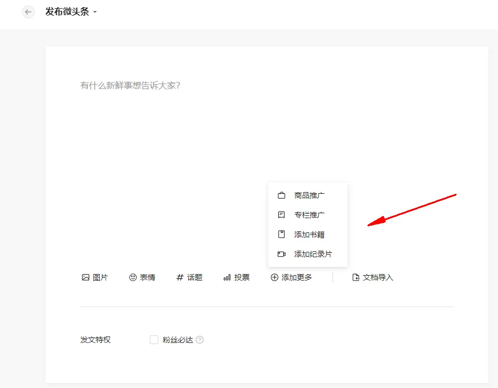This screenshot has height=388, width=498.
Task: Click the book icon beside 添加书籍
Action: [281, 234]
